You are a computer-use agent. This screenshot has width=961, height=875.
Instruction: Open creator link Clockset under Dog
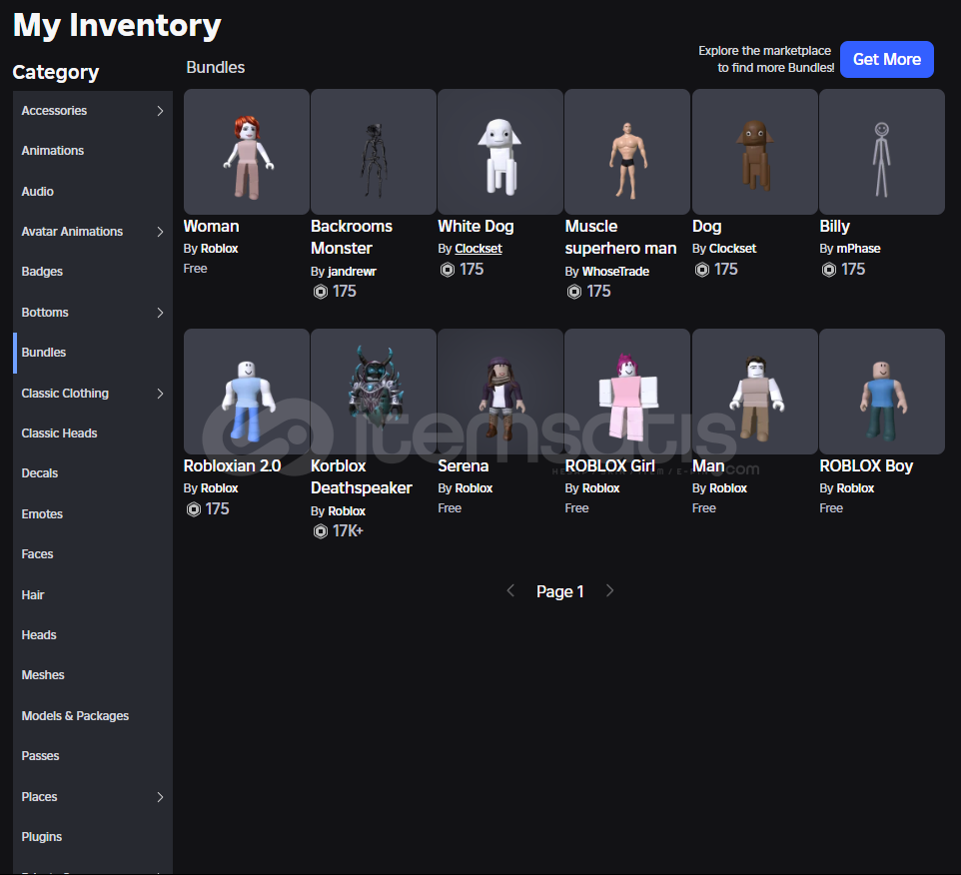732,249
